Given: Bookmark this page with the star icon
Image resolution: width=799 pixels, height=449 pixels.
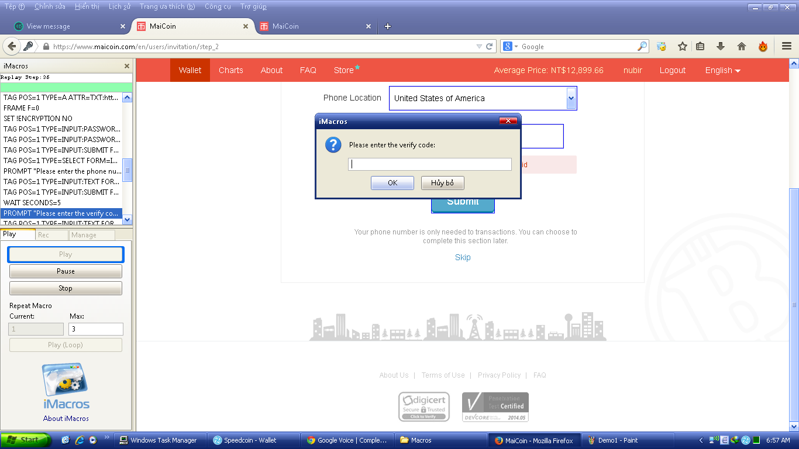Looking at the screenshot, I should [682, 46].
